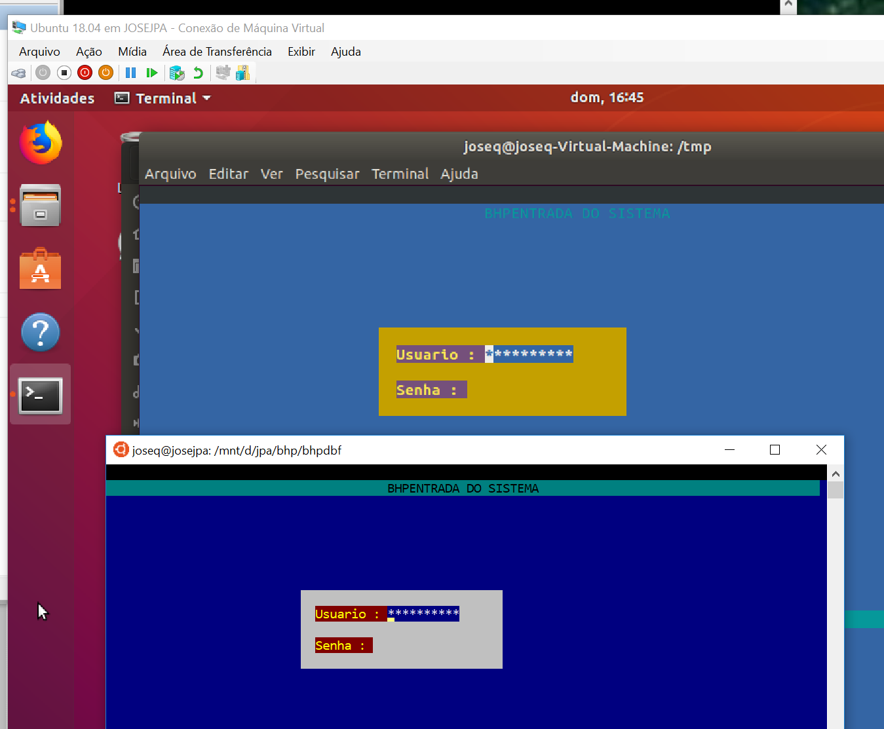Click the WSL window scrollbar up arrow
This screenshot has width=884, height=729.
click(836, 474)
